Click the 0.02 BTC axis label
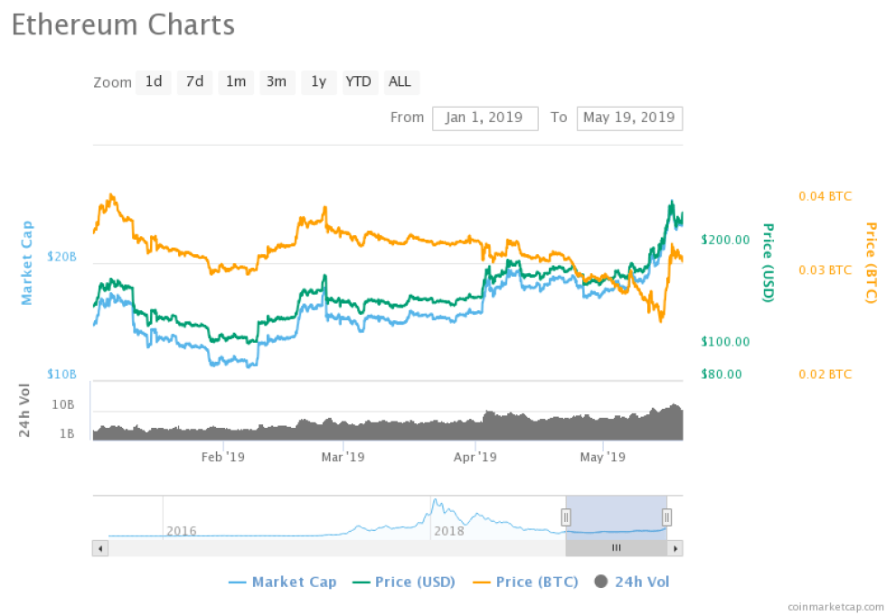The image size is (895, 616). point(824,374)
